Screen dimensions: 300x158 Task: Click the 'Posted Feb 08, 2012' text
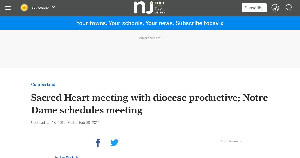point(83,123)
